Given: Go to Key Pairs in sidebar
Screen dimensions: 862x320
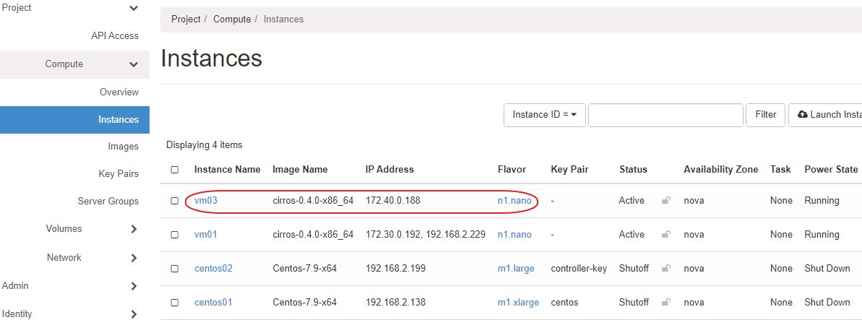Looking at the screenshot, I should (x=118, y=174).
